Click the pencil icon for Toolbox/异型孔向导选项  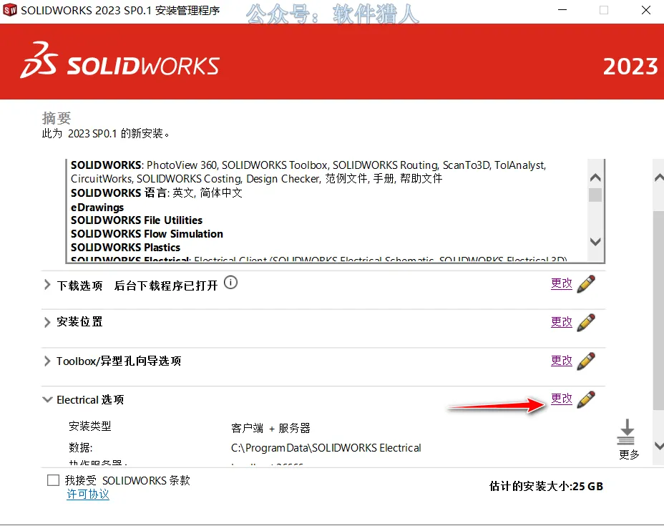click(586, 361)
